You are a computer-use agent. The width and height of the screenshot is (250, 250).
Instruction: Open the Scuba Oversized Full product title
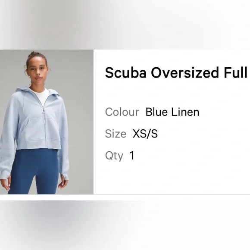coord(176,73)
